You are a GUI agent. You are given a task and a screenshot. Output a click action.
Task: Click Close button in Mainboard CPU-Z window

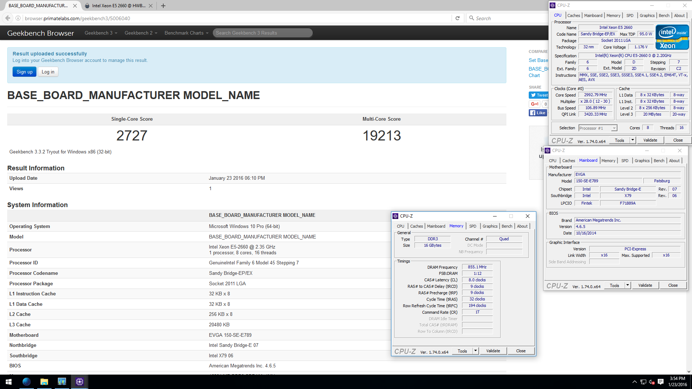pyautogui.click(x=673, y=285)
